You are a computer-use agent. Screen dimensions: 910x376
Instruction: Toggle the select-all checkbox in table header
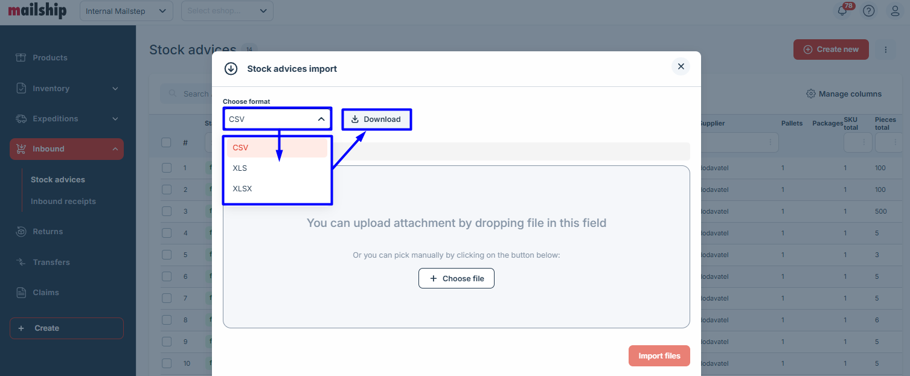(x=167, y=142)
